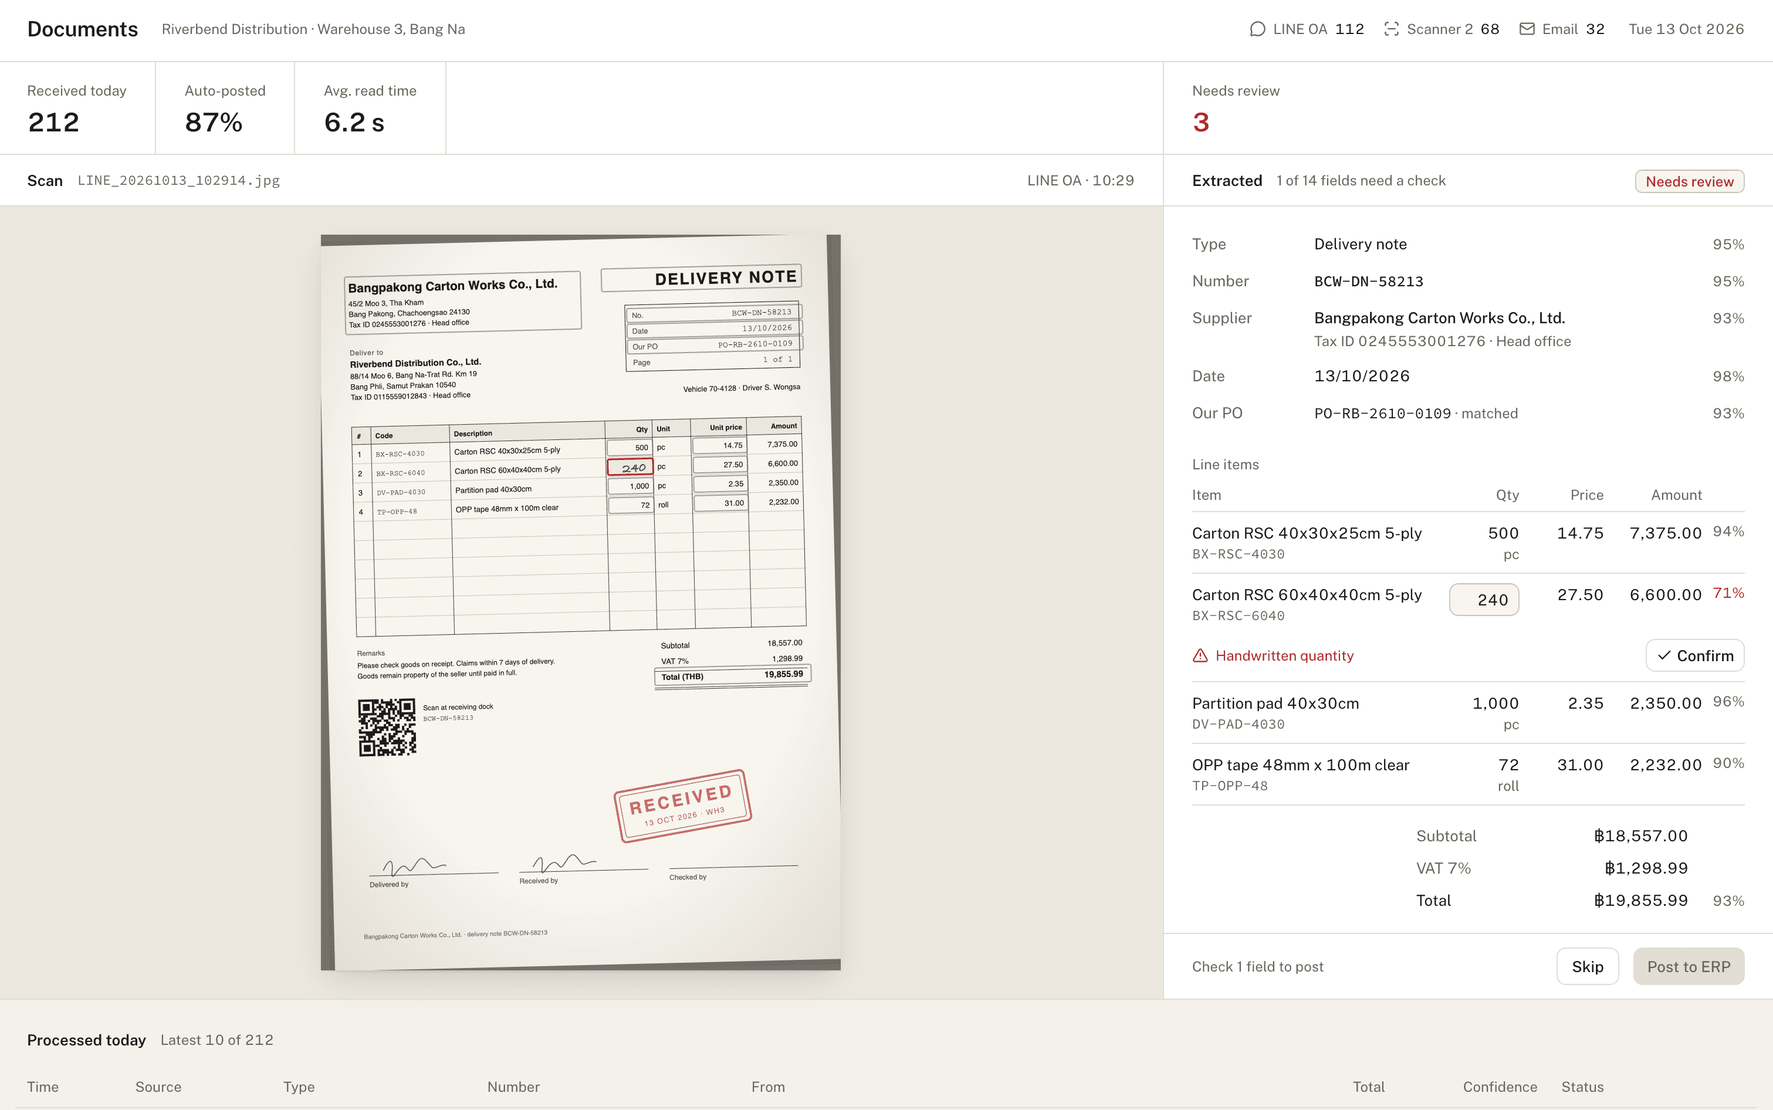This screenshot has height=1110, width=1773.
Task: Click Post to ERP button
Action: (x=1689, y=967)
